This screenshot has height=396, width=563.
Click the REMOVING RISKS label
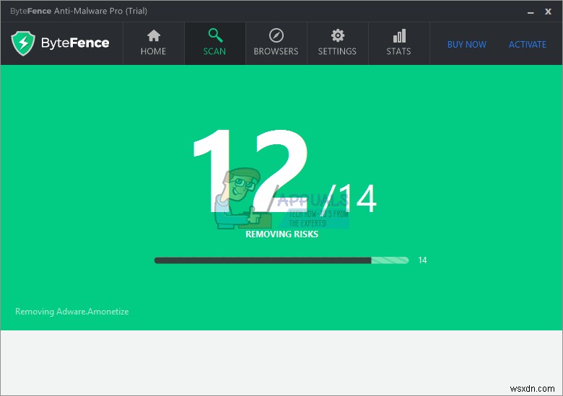(x=281, y=234)
